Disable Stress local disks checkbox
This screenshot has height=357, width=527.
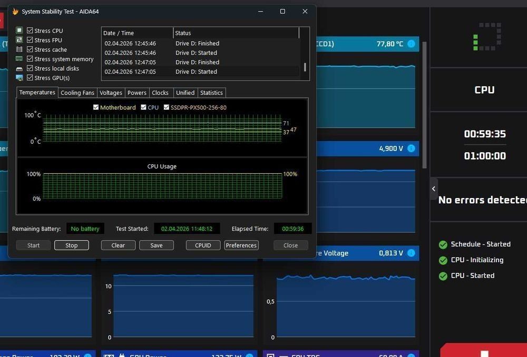[30, 68]
